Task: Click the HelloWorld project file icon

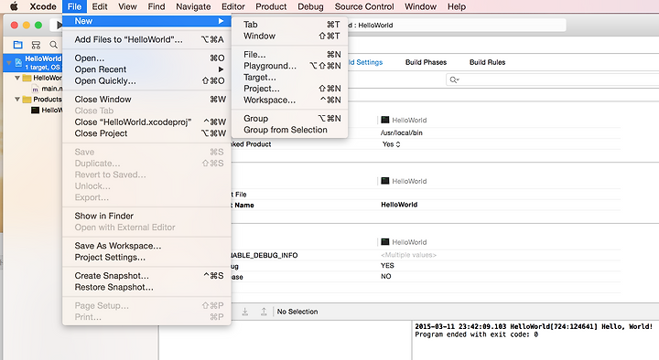Action: click(18, 62)
